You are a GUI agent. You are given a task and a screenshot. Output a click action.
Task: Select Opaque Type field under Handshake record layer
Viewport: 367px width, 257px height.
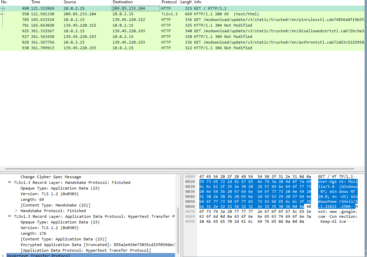(x=60, y=188)
